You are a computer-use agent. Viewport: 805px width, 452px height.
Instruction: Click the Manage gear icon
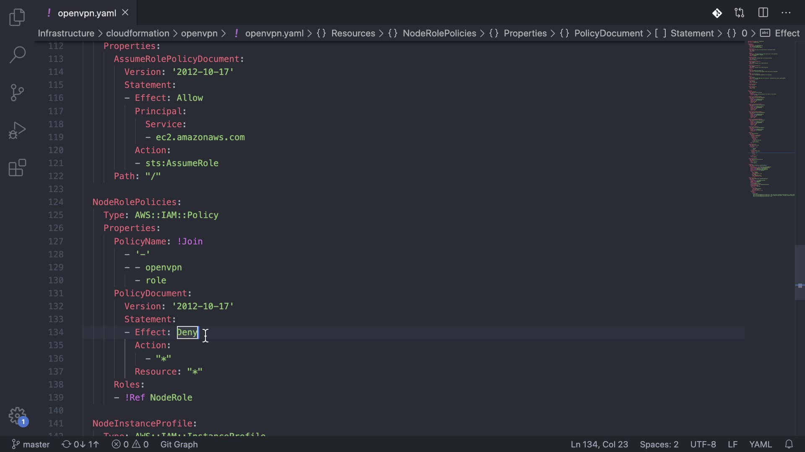click(x=17, y=416)
